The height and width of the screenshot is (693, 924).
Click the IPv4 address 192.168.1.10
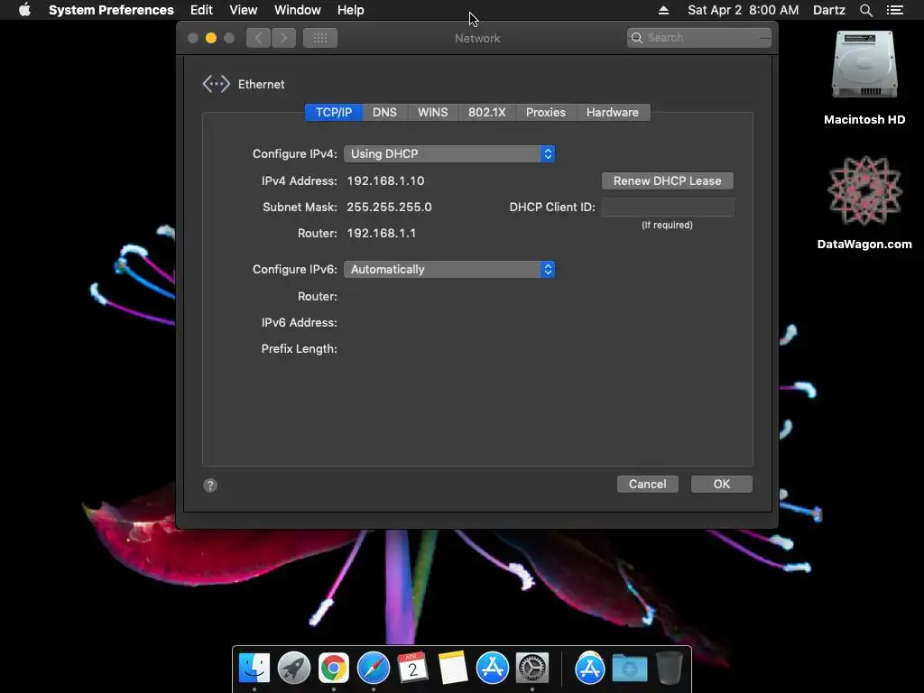[x=385, y=180]
